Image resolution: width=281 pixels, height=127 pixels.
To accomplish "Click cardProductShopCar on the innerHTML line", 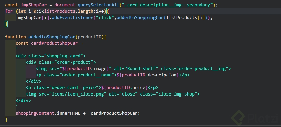I will click(x=114, y=113).
